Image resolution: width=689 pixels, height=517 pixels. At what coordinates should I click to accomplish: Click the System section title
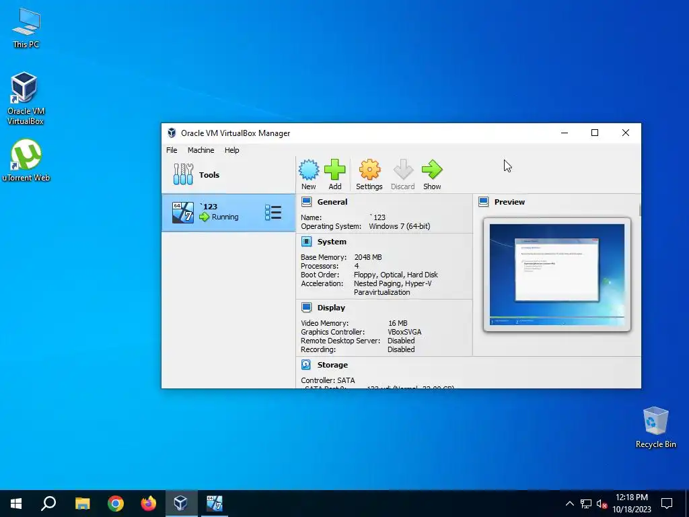click(332, 242)
